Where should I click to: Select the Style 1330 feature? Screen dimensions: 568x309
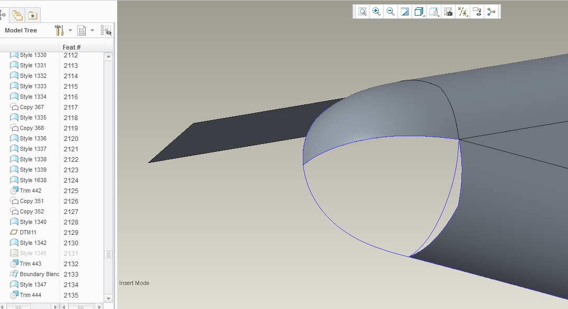[x=33, y=55]
